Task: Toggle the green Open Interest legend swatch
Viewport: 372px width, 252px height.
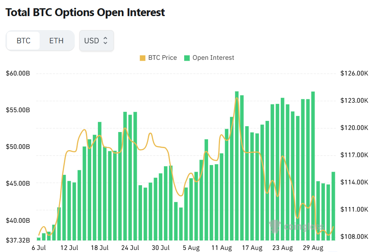Action: pyautogui.click(x=187, y=58)
